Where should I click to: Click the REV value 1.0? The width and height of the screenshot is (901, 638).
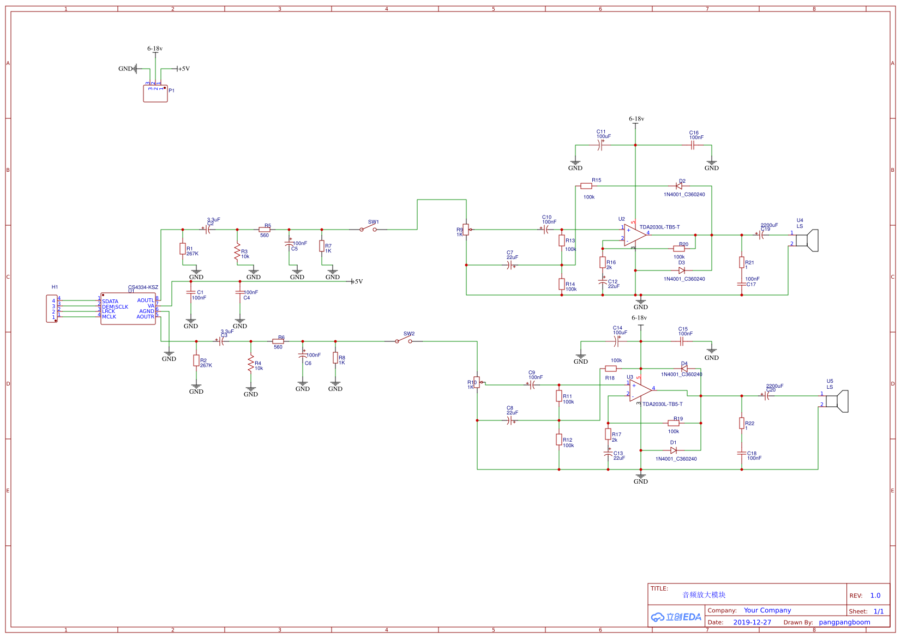[x=875, y=595]
